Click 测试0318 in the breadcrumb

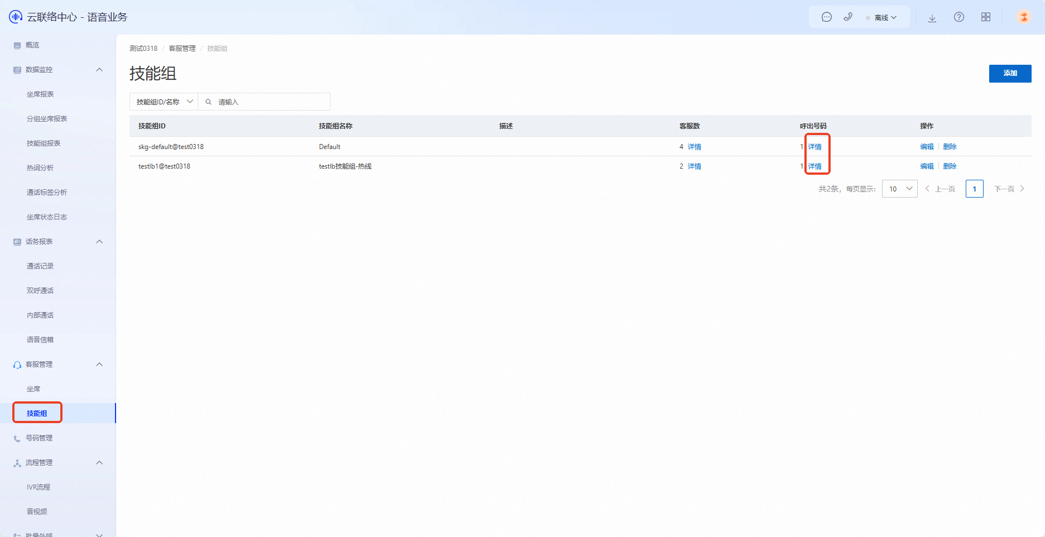point(143,49)
